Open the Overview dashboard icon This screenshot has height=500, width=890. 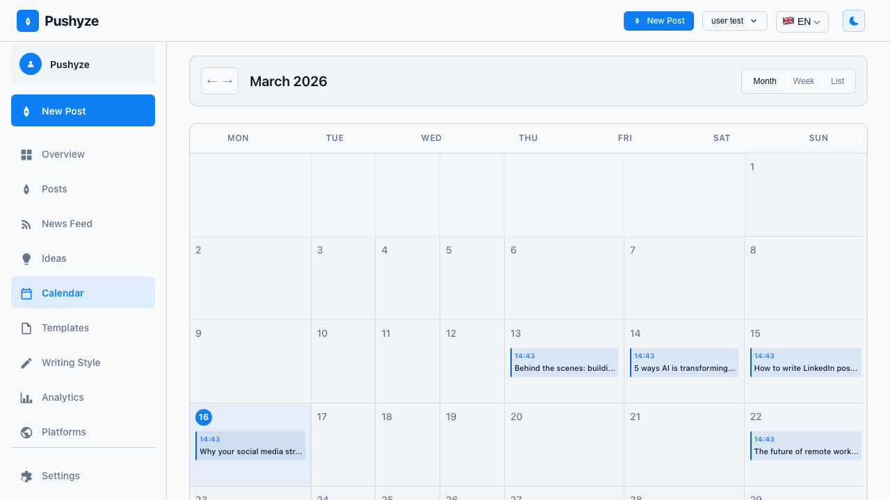point(26,154)
